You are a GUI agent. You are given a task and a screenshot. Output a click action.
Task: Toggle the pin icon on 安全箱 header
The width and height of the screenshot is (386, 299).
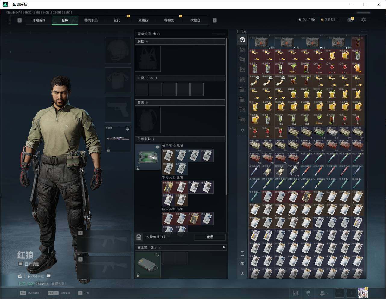[x=224, y=247]
